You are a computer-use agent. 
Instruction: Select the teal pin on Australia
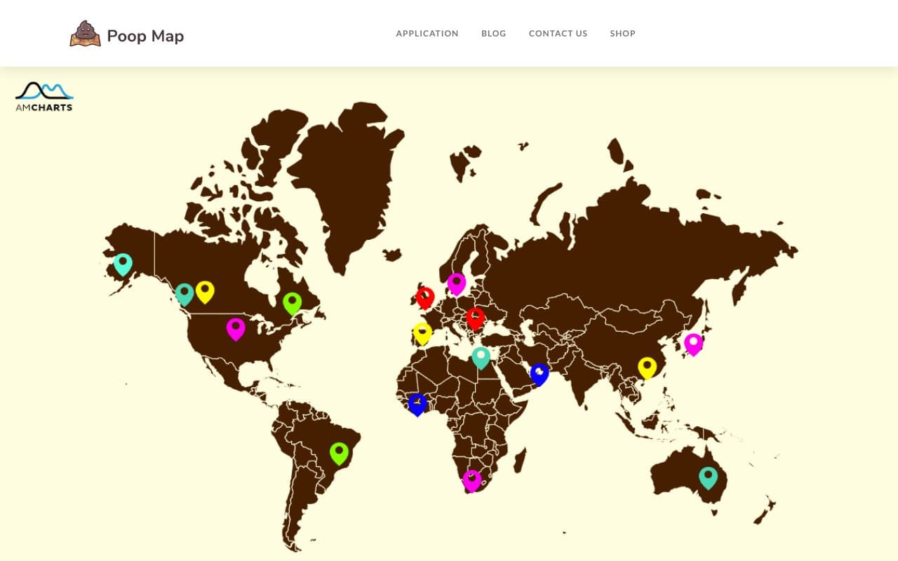[x=708, y=476]
